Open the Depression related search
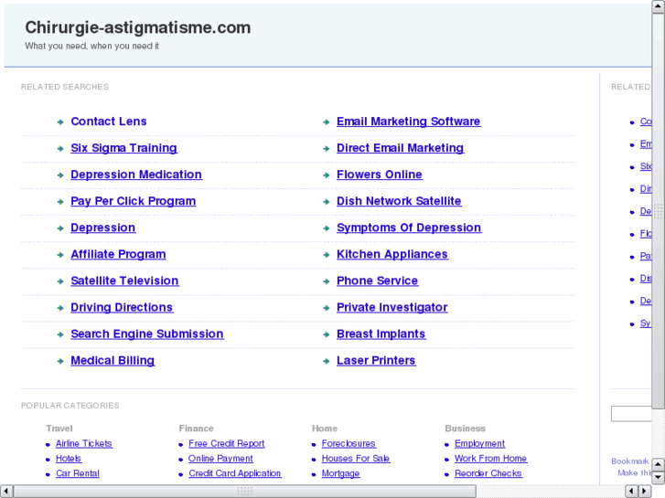Screen dimensions: 665x498 (x=103, y=228)
